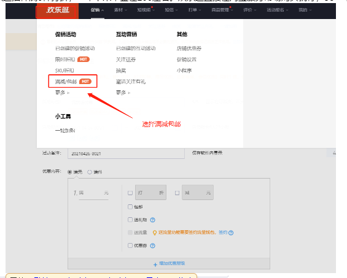347x278 pixels.
Task: Select the 满件 radio button
Action: tap(90, 172)
